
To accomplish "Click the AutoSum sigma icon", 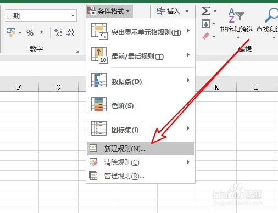I will tap(205, 11).
